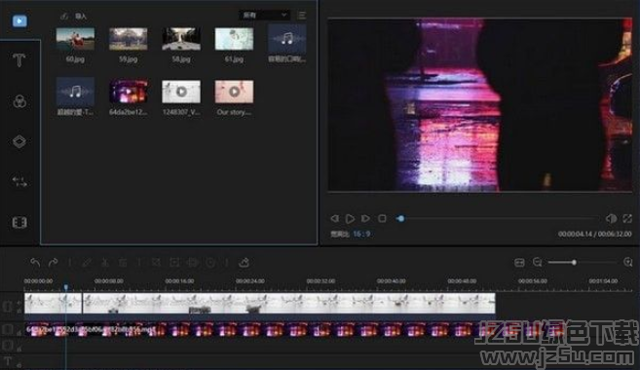The width and height of the screenshot is (640, 370).
Task: Click the Freeze frame tool in the toolbar
Action: 192,262
